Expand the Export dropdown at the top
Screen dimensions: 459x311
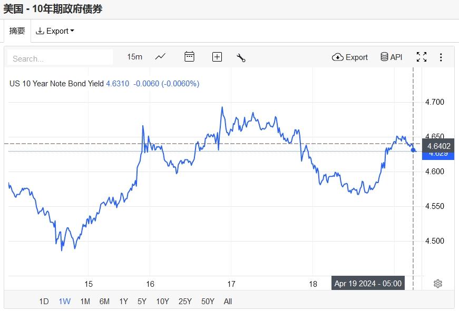[55, 31]
